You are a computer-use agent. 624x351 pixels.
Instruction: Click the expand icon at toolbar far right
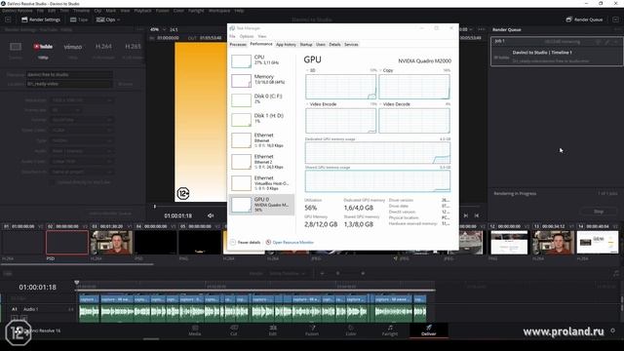(615, 19)
